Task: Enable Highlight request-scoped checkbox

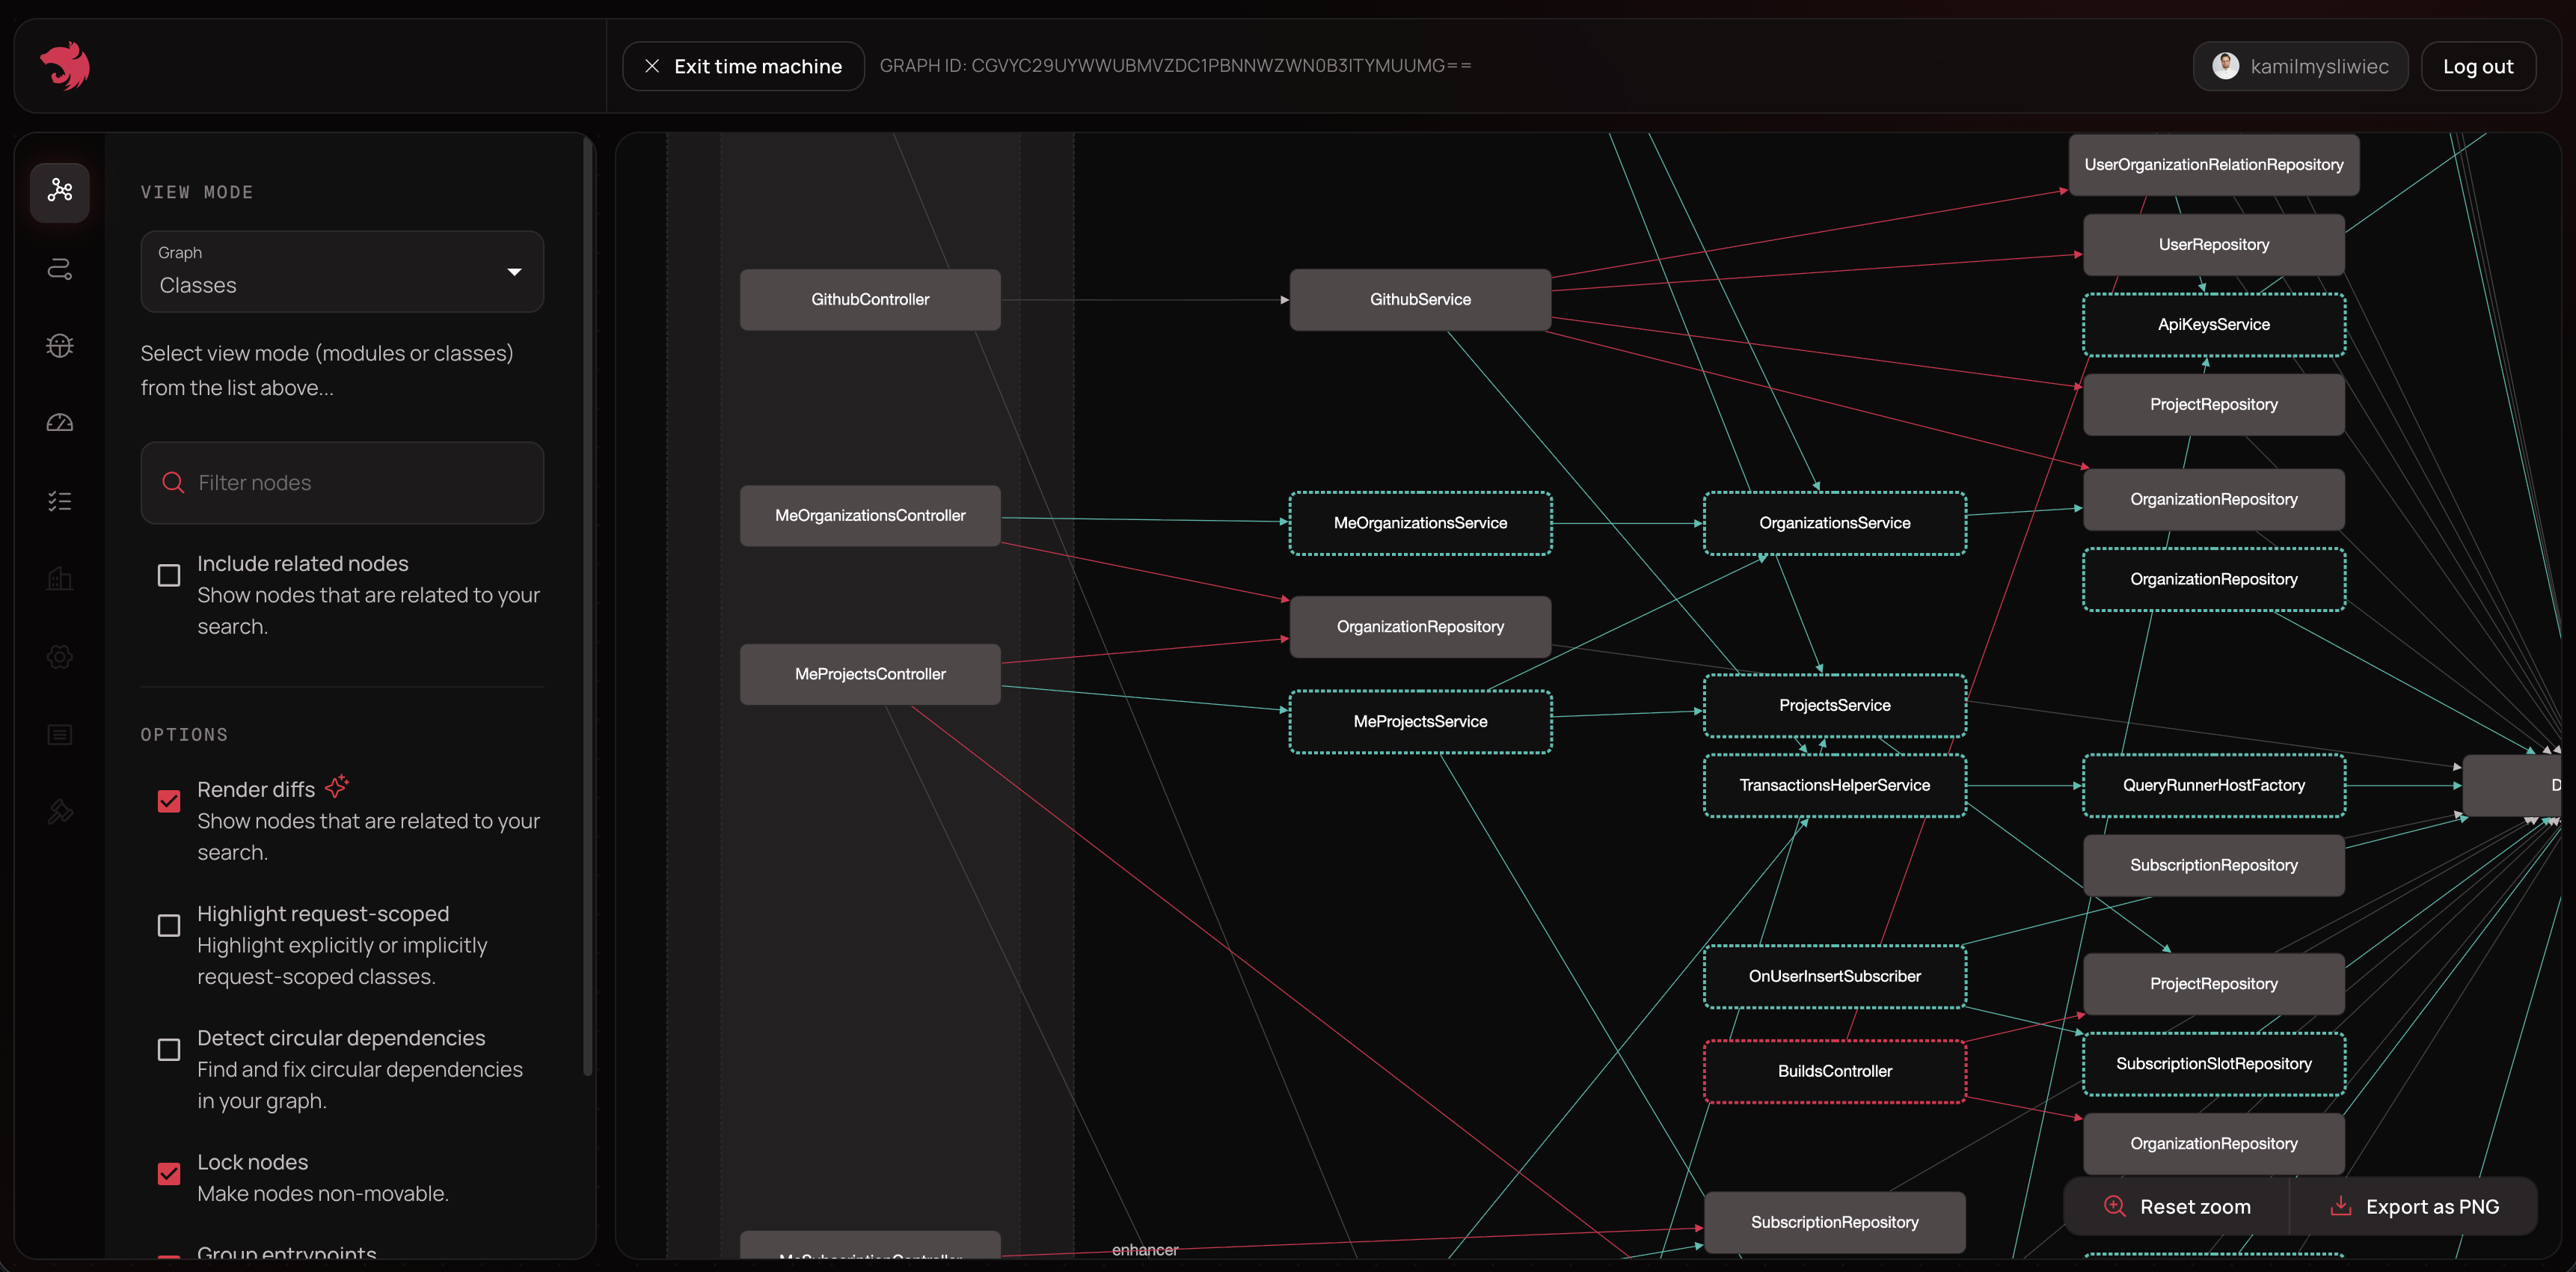Action: click(169, 925)
